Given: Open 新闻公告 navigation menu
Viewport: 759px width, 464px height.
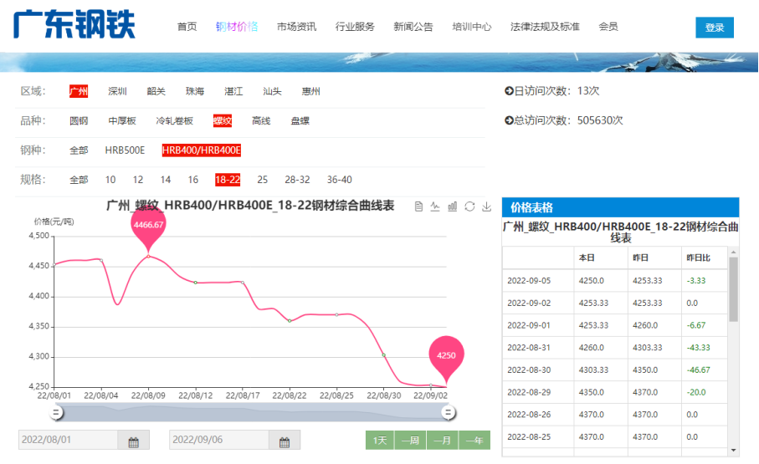Looking at the screenshot, I should pyautogui.click(x=413, y=27).
